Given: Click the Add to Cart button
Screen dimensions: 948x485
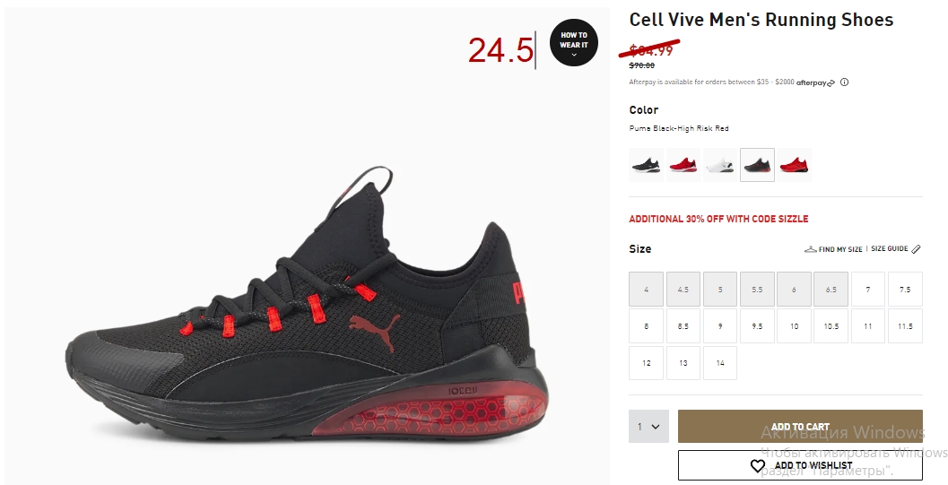Looking at the screenshot, I should 800,427.
